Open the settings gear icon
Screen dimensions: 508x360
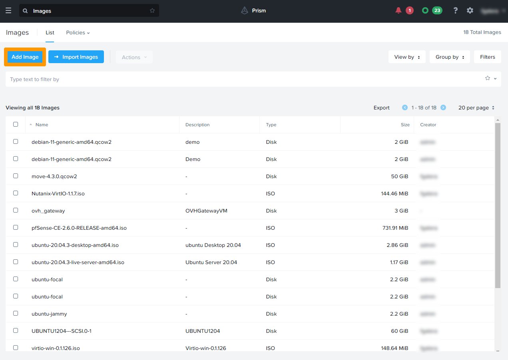click(x=470, y=11)
